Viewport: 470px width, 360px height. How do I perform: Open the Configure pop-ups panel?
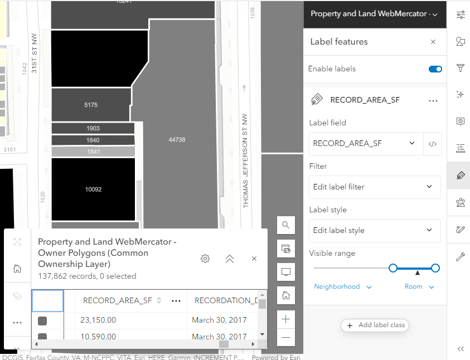[460, 121]
